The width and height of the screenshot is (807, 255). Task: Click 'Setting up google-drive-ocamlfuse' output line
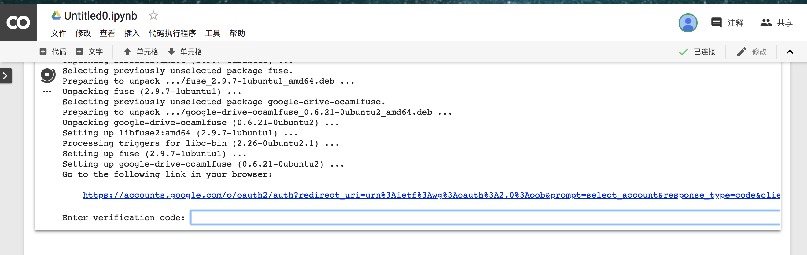(203, 164)
